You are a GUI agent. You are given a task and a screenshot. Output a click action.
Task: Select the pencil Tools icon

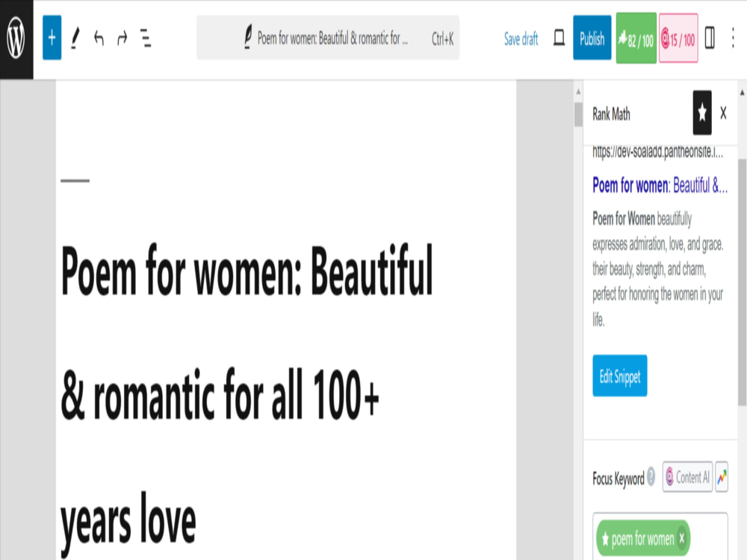pyautogui.click(x=75, y=38)
